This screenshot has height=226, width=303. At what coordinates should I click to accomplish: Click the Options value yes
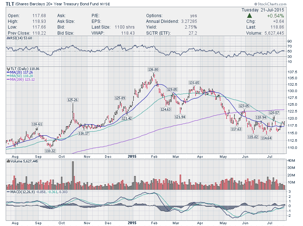[194, 16]
